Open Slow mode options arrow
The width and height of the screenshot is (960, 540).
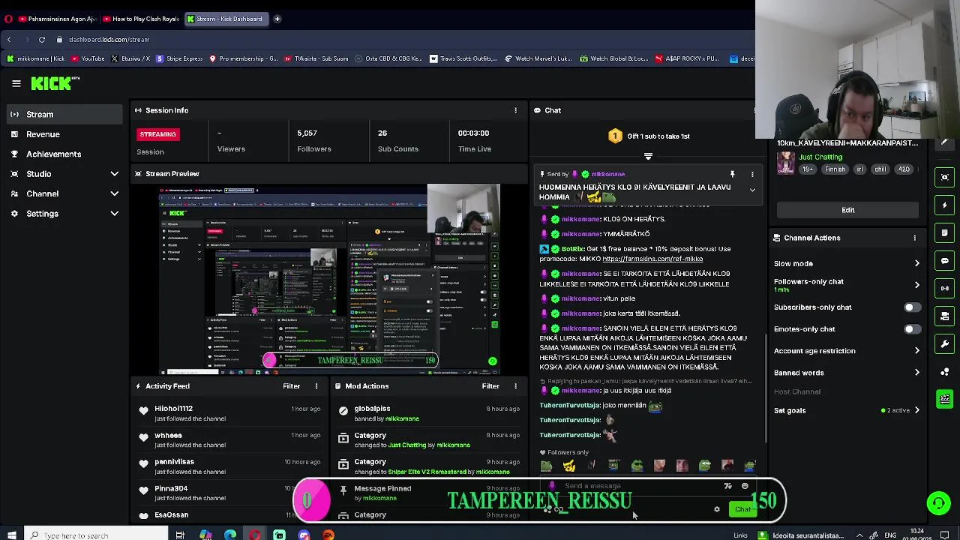click(x=916, y=263)
